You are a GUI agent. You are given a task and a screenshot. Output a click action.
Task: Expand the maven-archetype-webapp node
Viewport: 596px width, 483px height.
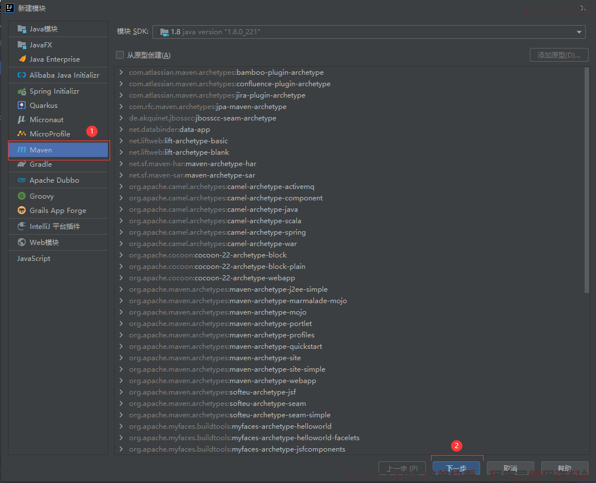pyautogui.click(x=121, y=380)
